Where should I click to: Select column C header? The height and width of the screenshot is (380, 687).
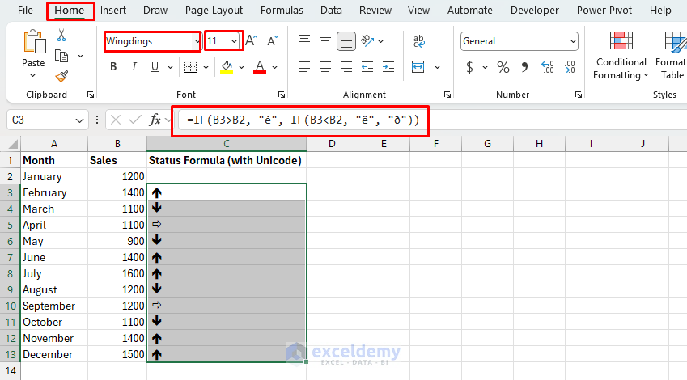(227, 144)
